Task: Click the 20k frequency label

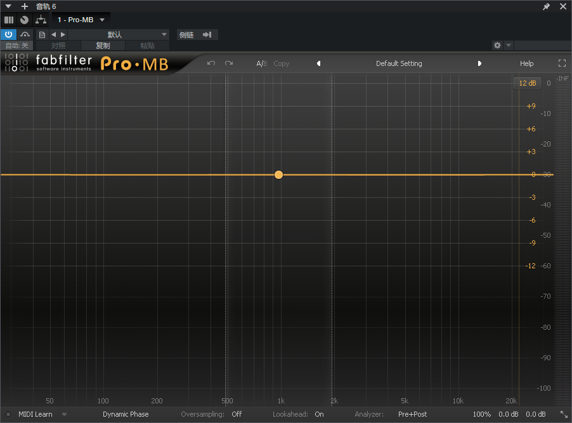Action: click(510, 401)
